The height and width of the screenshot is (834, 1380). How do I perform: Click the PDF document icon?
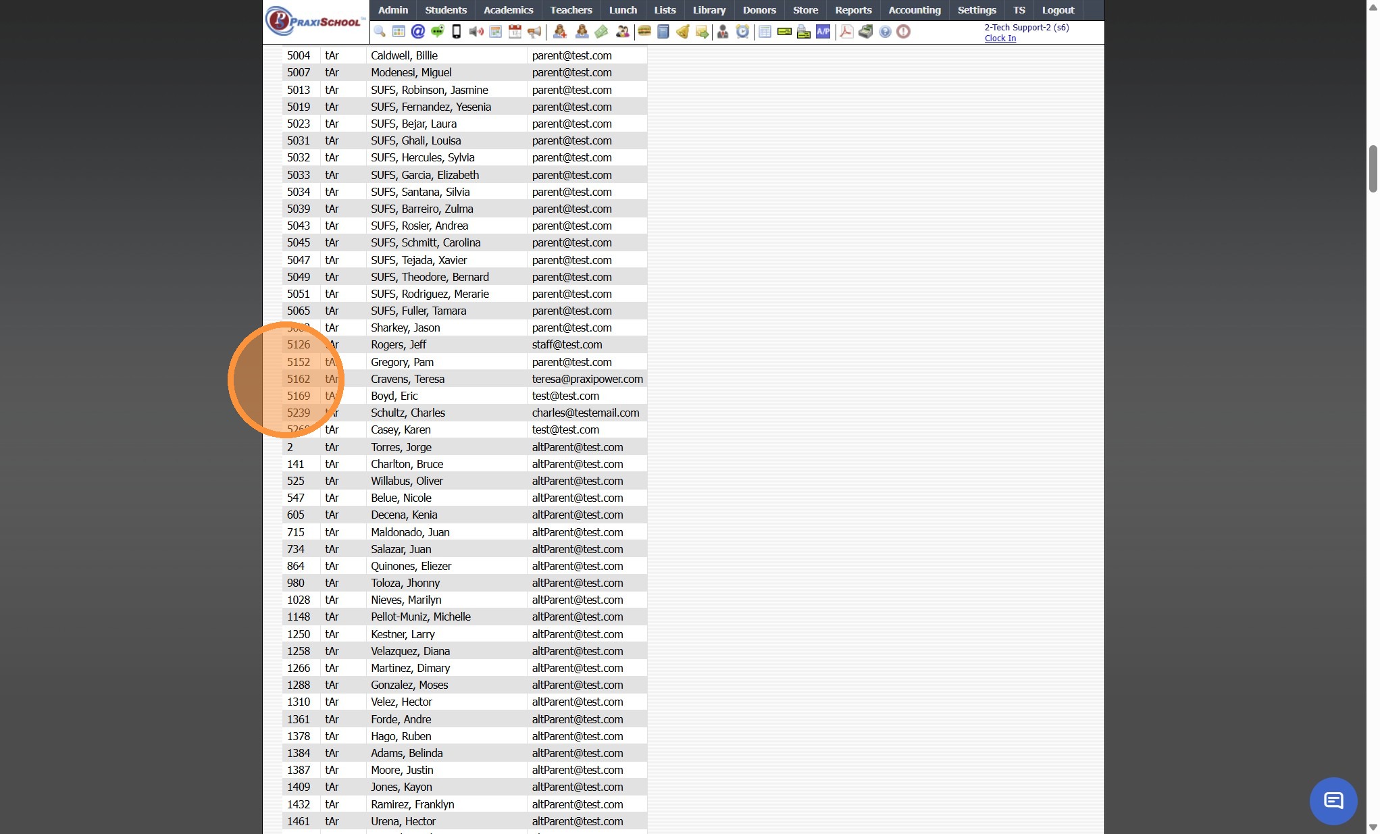(x=846, y=32)
